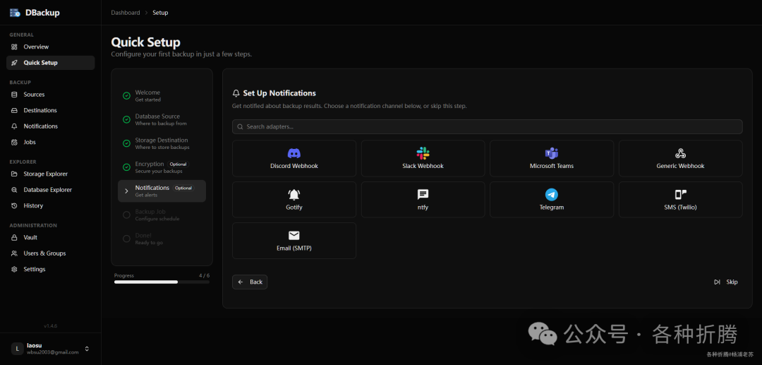Click the v1.4.6 version label

(51, 325)
